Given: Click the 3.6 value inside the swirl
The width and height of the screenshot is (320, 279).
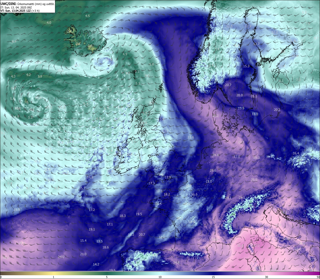Looking at the screenshot, I should coord(26,102).
